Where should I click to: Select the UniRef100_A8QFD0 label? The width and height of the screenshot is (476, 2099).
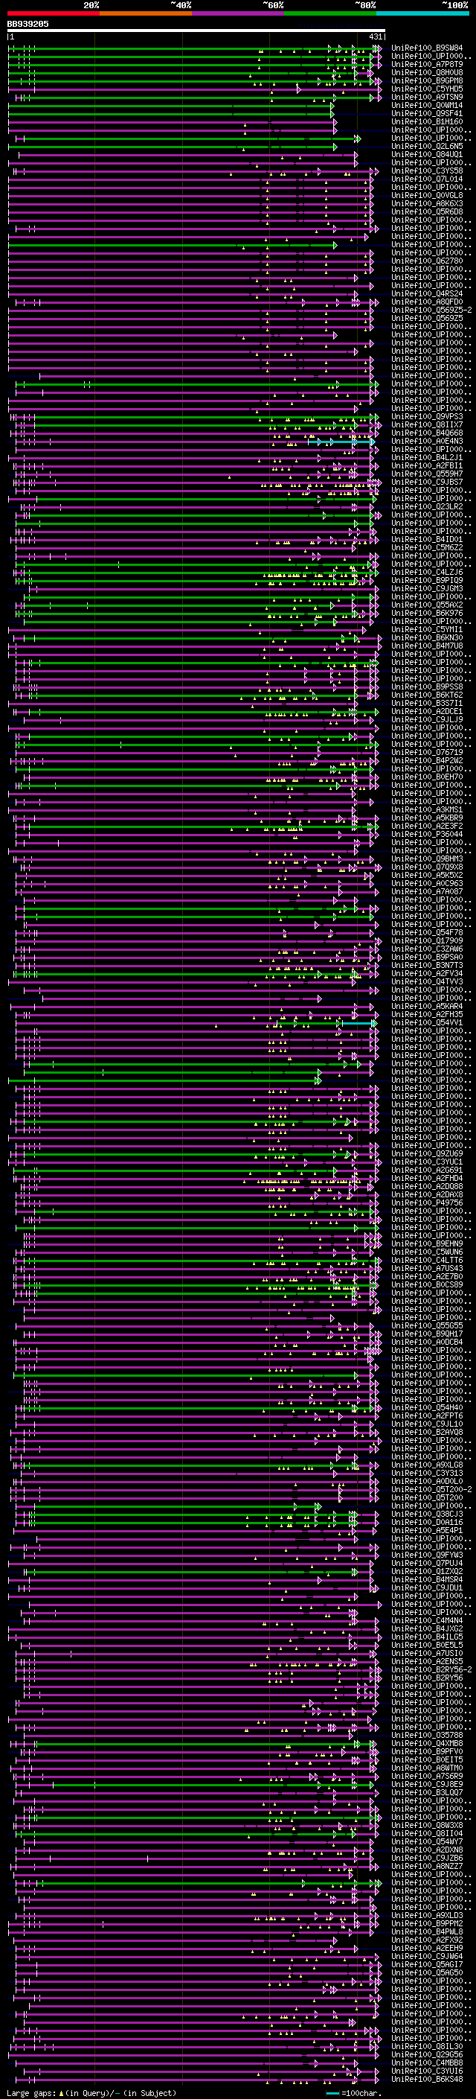coord(427,302)
